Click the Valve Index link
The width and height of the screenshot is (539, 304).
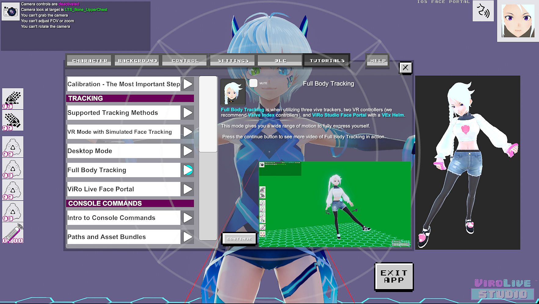pos(261,115)
